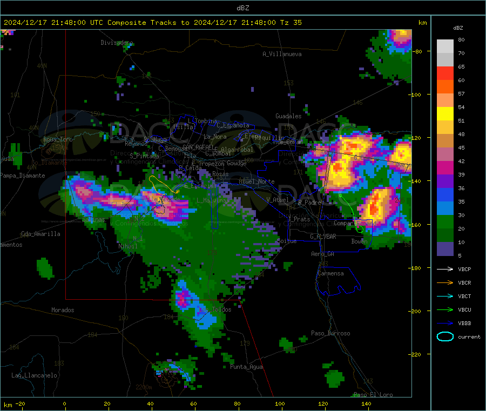
Task: Click the 'Cda_Amarilla' map label
Action: (x=40, y=234)
